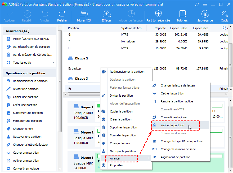This screenshot has width=233, height=173.
Task: Select the Non alloué partition row
Action: pos(146,41)
